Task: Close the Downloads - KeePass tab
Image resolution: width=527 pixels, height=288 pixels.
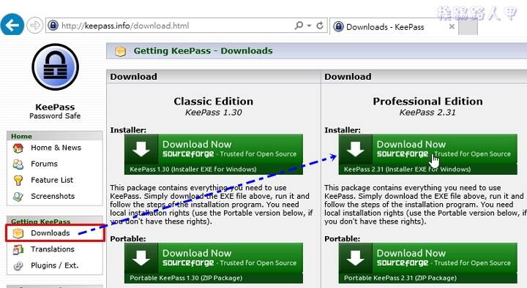Action: tap(452, 26)
